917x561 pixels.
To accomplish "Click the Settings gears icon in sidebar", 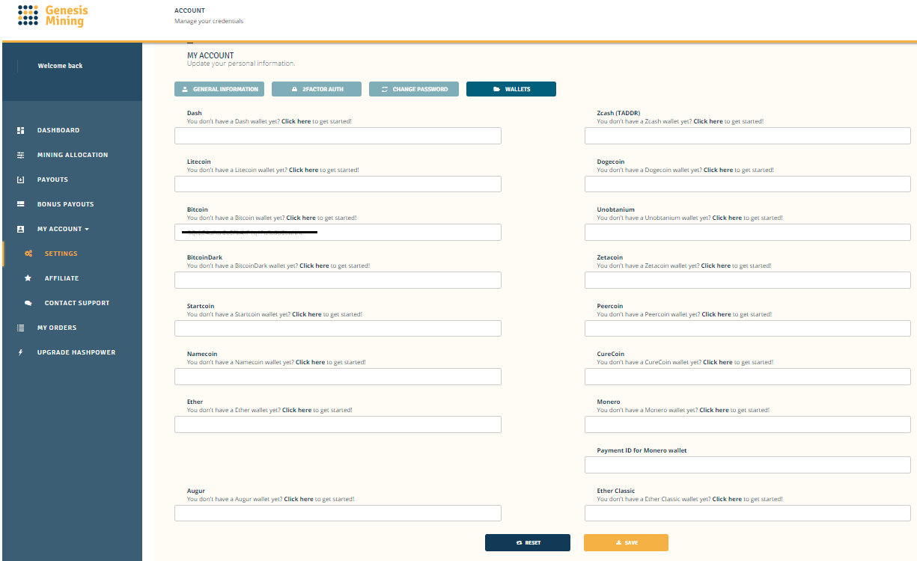I will pyautogui.click(x=28, y=254).
